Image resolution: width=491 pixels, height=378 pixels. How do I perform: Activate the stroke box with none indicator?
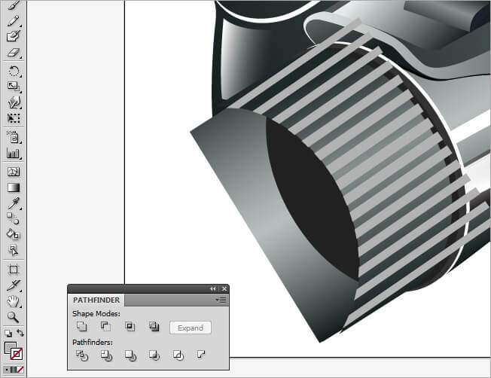point(17,353)
